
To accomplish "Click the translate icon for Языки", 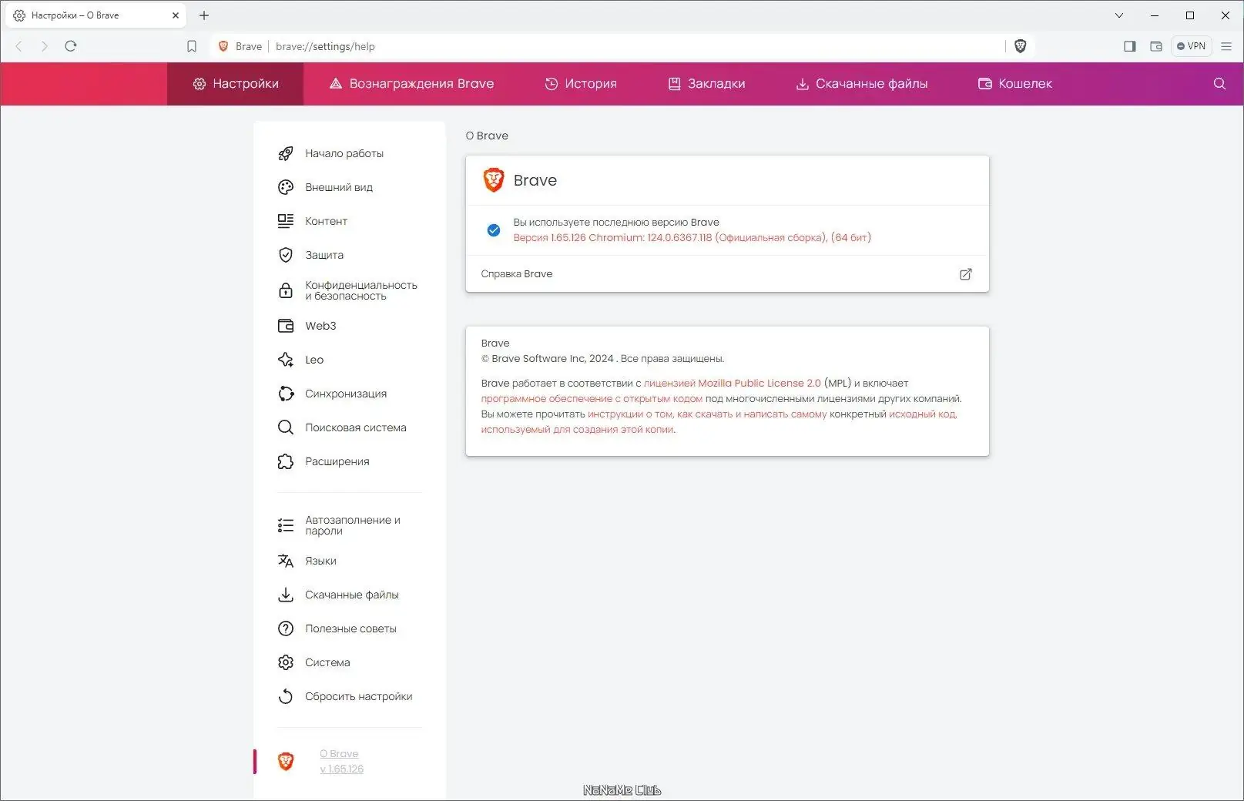I will click(x=286, y=561).
